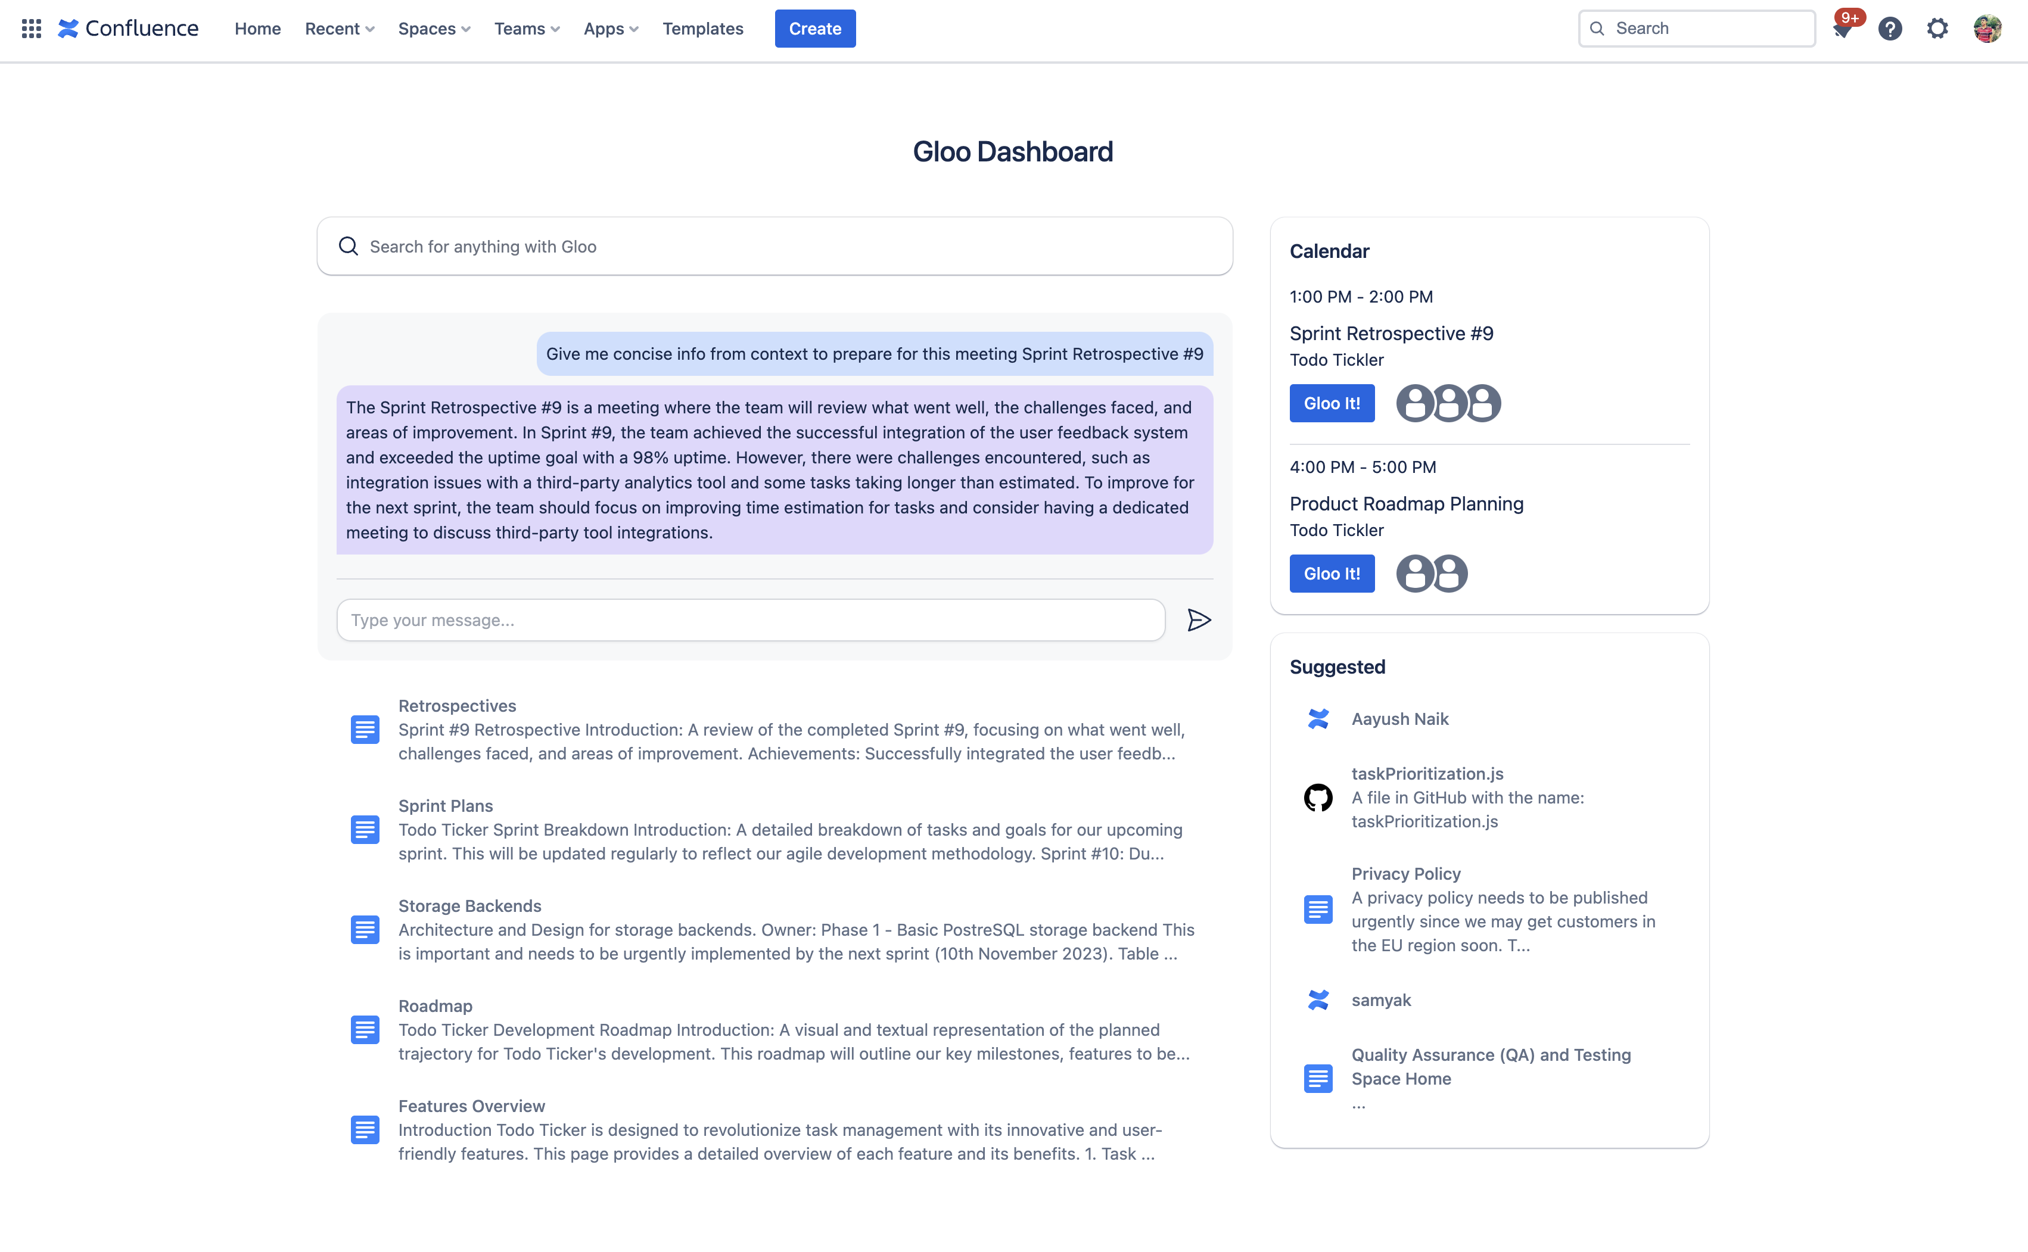The width and height of the screenshot is (2028, 1252).
Task: Expand the Spaces dropdown menu
Action: point(434,29)
